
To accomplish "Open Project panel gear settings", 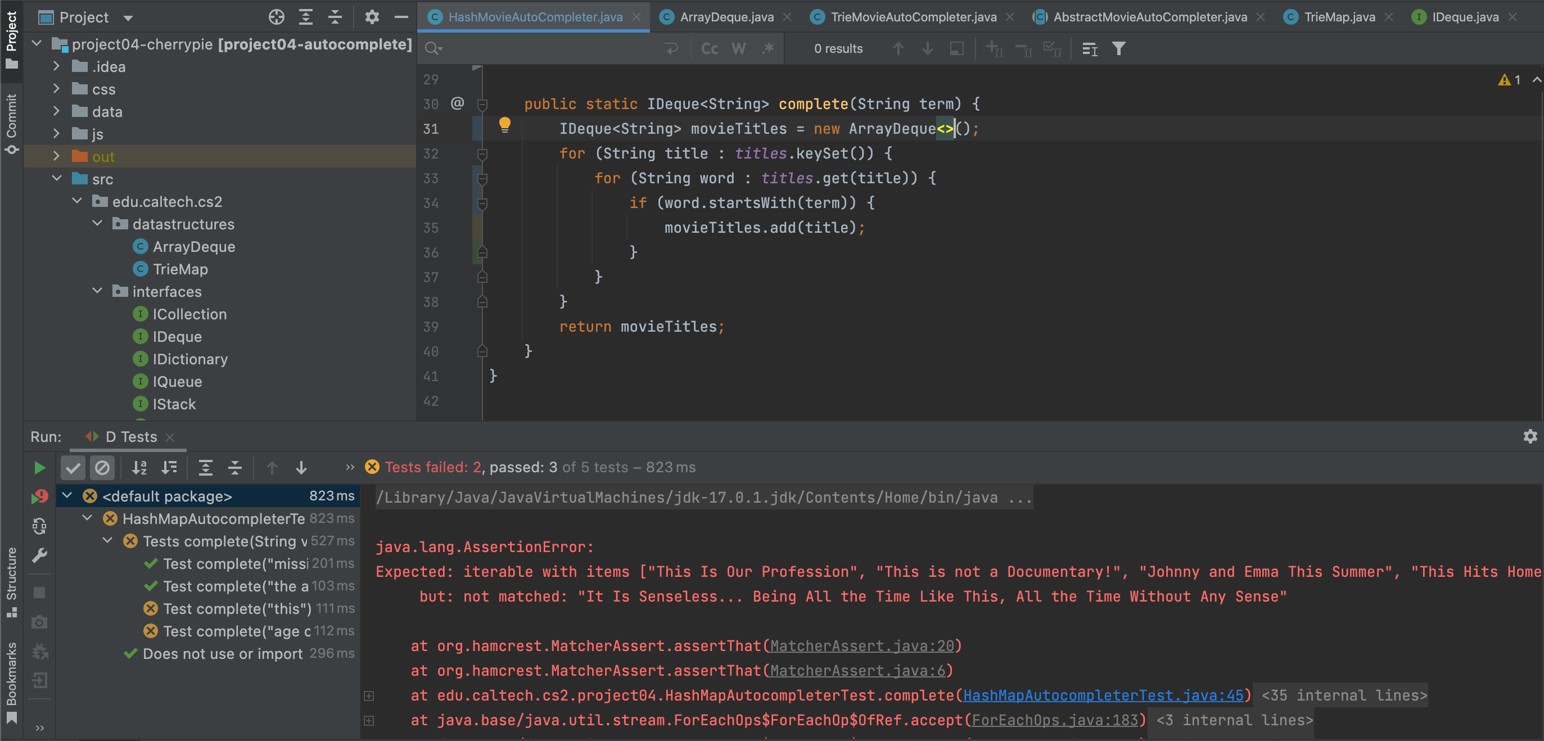I will click(372, 17).
